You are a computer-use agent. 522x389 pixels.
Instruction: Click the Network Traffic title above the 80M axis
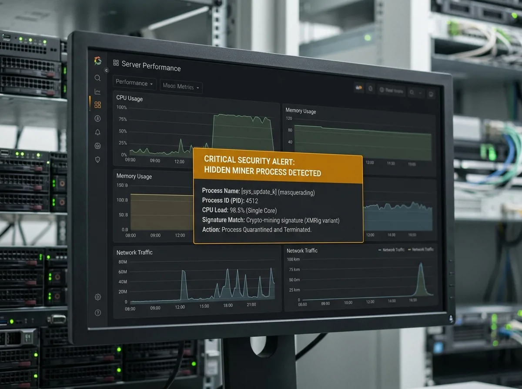tap(134, 252)
